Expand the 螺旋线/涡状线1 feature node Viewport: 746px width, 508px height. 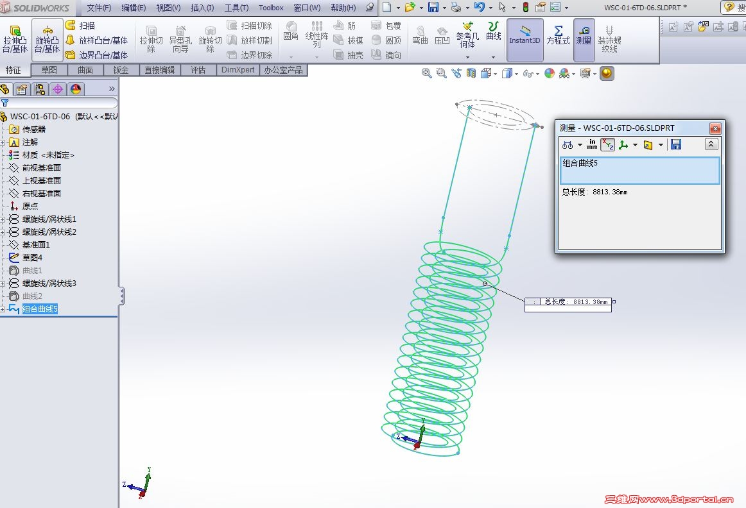[x=3, y=219]
